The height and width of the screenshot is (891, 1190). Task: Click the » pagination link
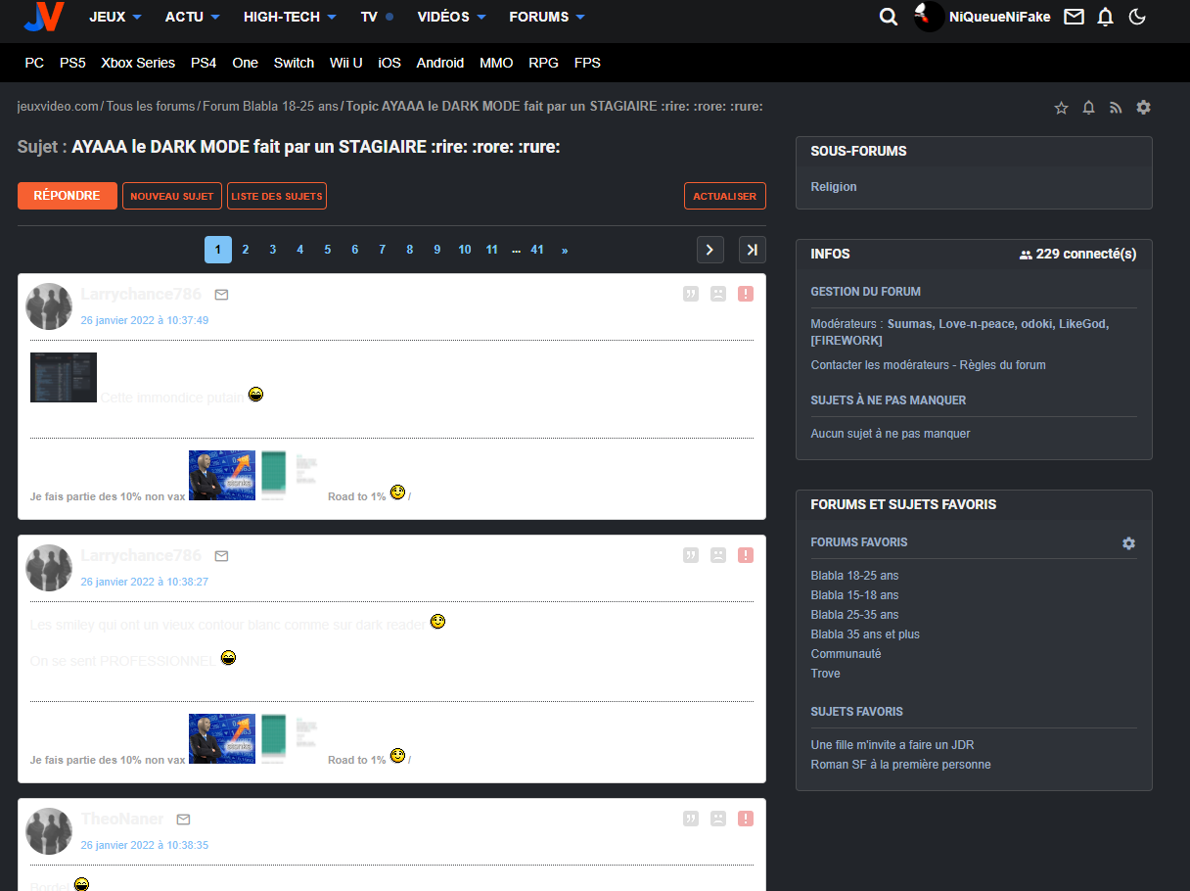(565, 250)
